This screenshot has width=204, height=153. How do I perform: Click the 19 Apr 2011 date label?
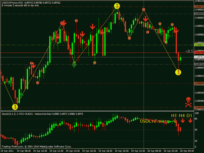7,151
